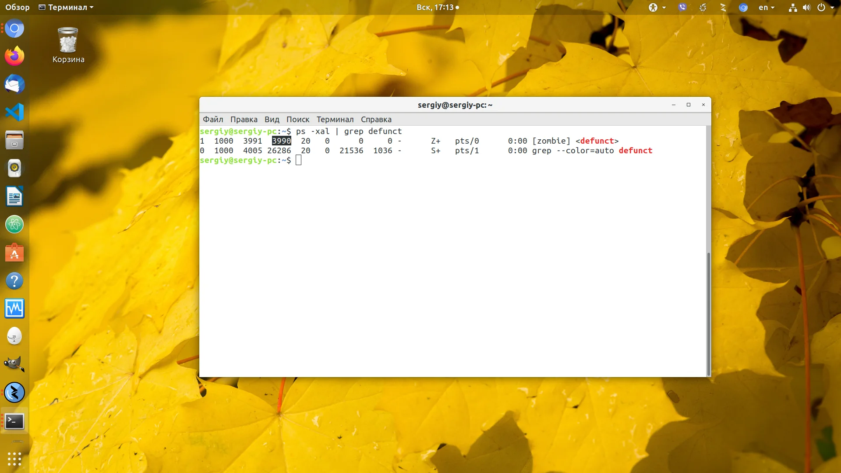Screen dimensions: 841x473
Task: Open Thunderbird mail from the dock
Action: (14, 84)
